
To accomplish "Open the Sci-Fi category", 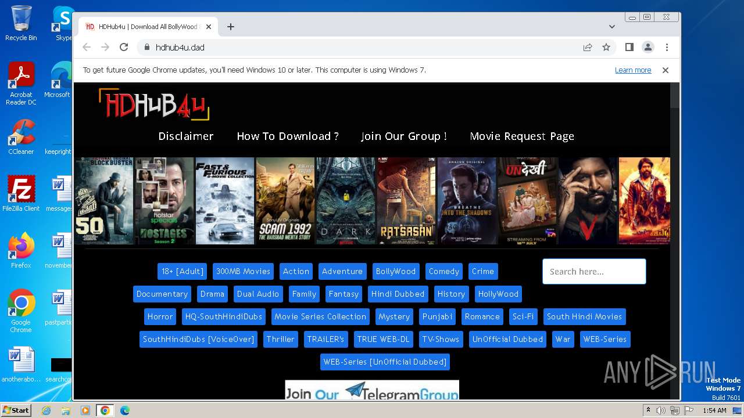I will (x=523, y=316).
